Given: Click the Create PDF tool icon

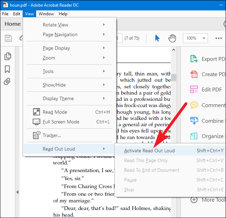Looking at the screenshot, I should click(194, 74).
